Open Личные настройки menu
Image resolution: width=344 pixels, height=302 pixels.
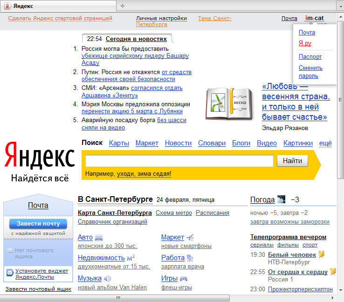161,18
